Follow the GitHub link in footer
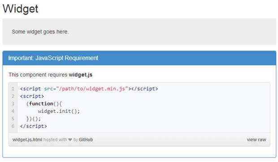 pos(86,140)
